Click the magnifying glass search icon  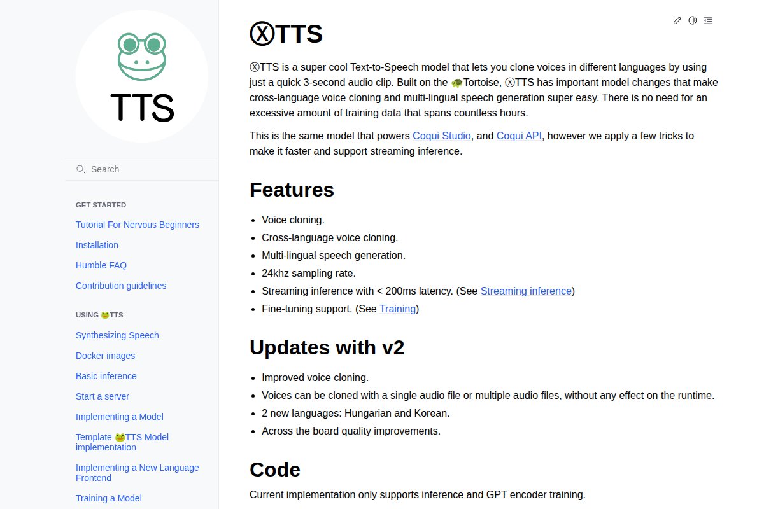(x=81, y=169)
